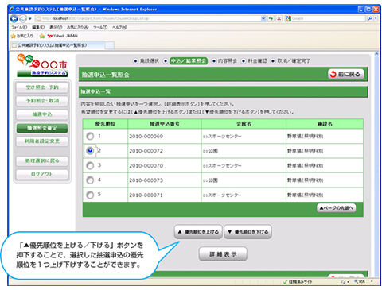Image resolution: width=382 pixels, height=290 pixels.
Task: Click application number 2010-000073
Action: point(146,180)
